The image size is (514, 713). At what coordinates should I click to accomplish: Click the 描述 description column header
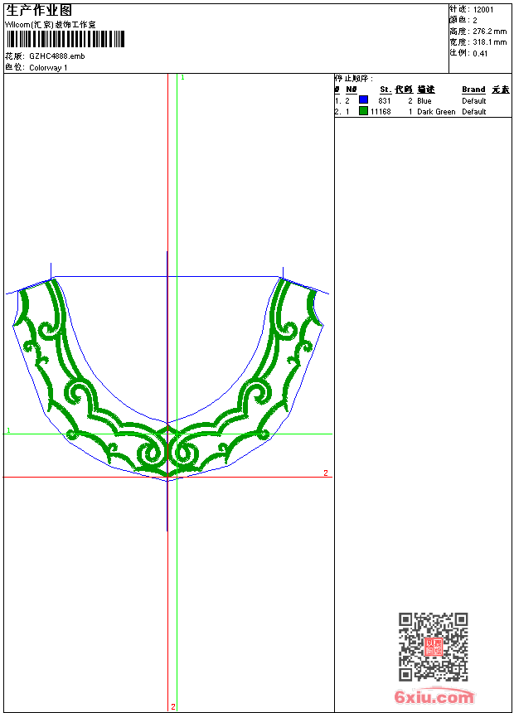pyautogui.click(x=426, y=90)
